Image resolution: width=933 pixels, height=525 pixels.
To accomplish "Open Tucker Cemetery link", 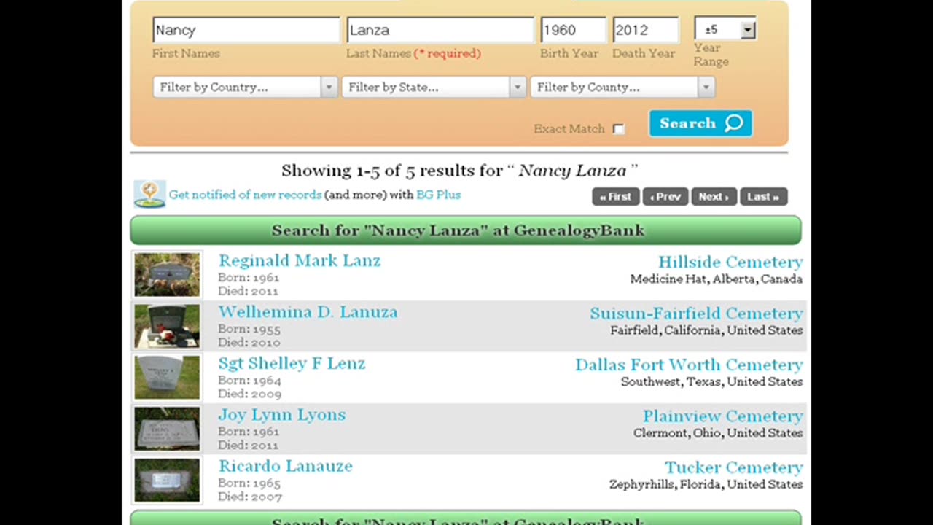I will (733, 467).
